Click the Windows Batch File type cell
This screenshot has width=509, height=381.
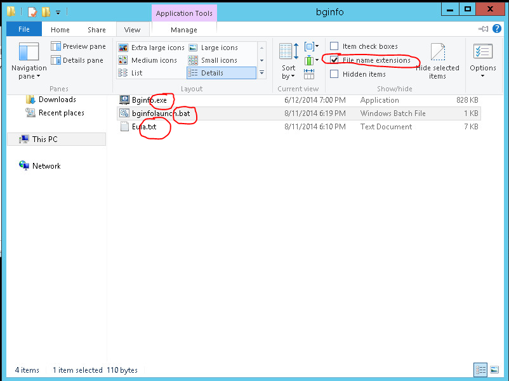coord(393,113)
